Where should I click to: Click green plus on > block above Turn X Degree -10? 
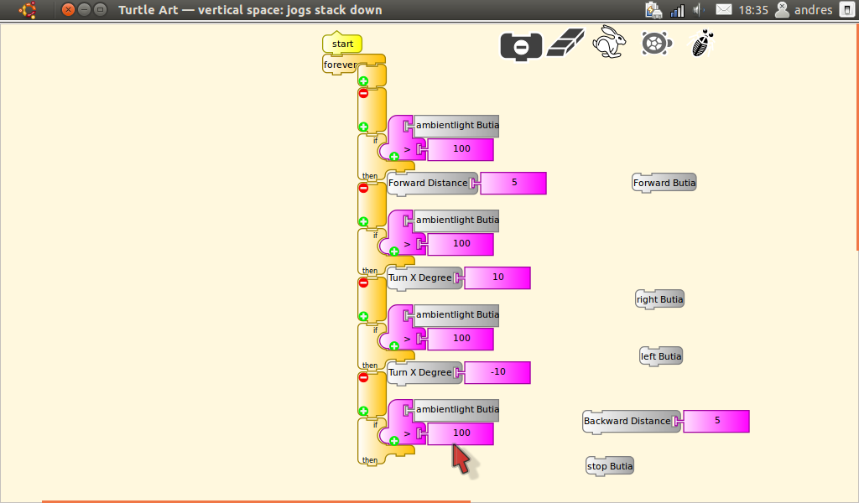(394, 346)
